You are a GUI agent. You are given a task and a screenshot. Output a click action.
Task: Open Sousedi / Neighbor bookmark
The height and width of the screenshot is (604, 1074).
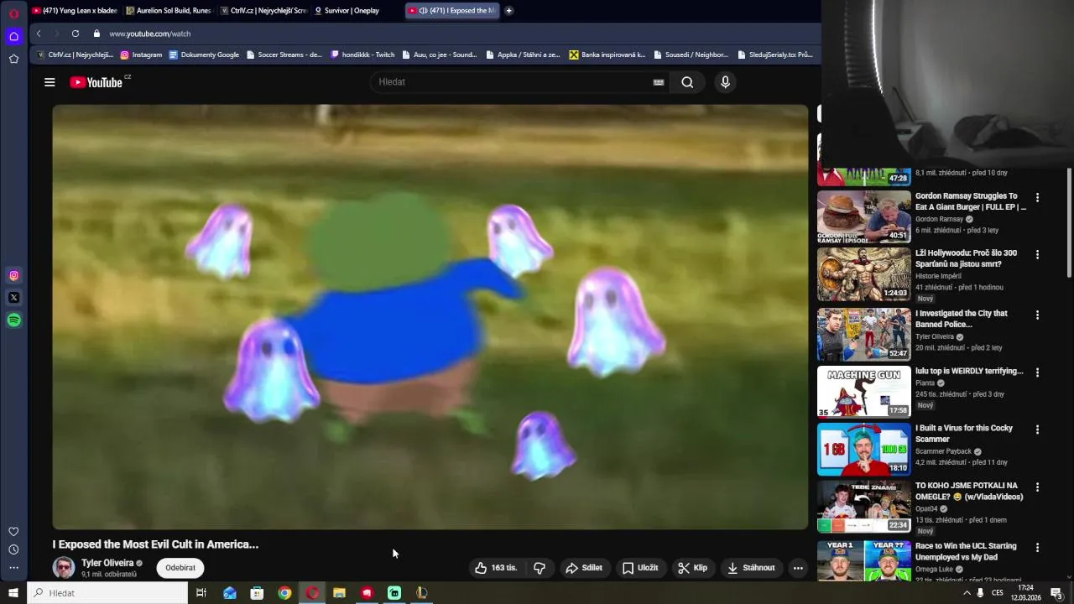pos(691,55)
